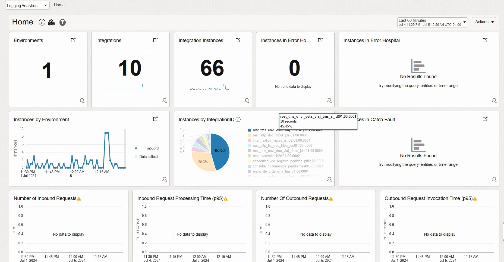
Task: Toggle the Data collecti… legend entry
Action: point(148,157)
